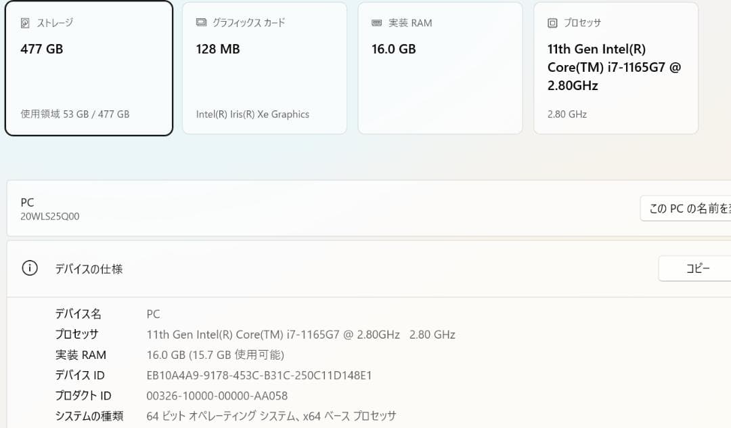Click the デバイス名 value PC
Screen dimensions: 731x428
[153, 314]
